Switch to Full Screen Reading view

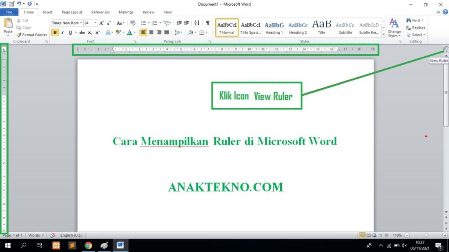tap(368, 235)
